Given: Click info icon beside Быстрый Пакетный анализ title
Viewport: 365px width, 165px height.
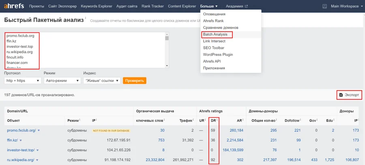Looking at the screenshot, I should pyautogui.click(x=86, y=18).
